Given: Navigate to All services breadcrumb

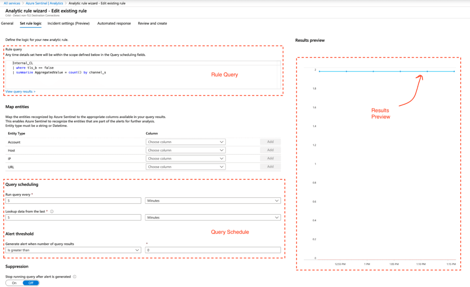Looking at the screenshot, I should [13, 3].
